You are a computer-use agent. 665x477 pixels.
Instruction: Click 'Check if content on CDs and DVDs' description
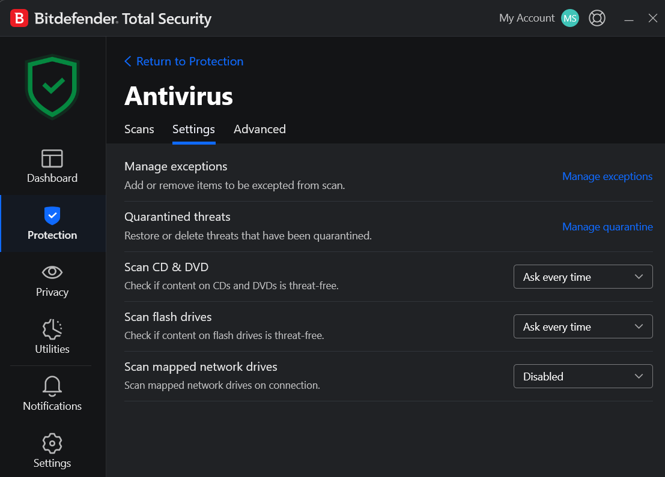pos(231,286)
